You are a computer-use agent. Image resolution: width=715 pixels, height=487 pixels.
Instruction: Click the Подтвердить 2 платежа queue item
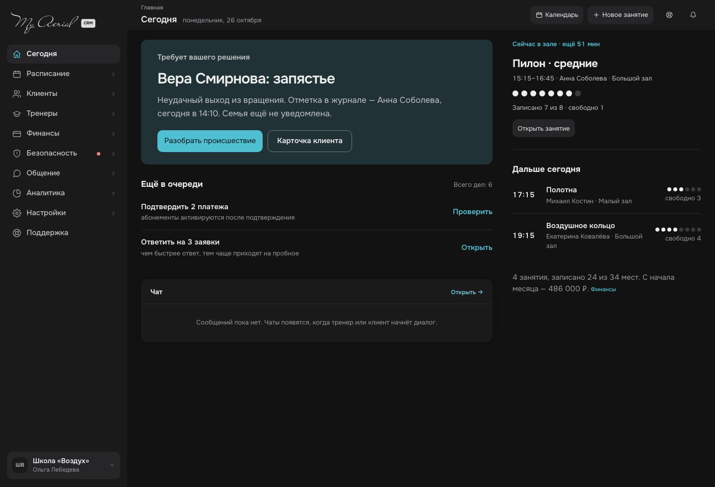(x=317, y=212)
